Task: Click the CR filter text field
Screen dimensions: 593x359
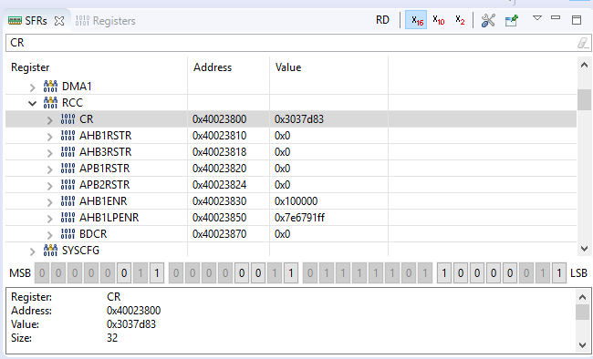Action: (291, 43)
